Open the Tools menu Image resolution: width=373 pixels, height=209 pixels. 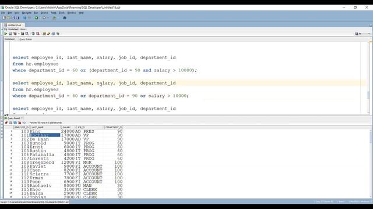tap(62, 13)
